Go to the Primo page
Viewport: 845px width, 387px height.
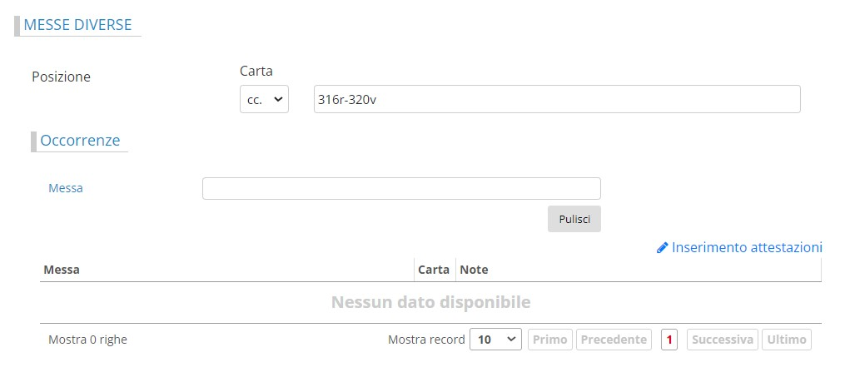pos(549,340)
